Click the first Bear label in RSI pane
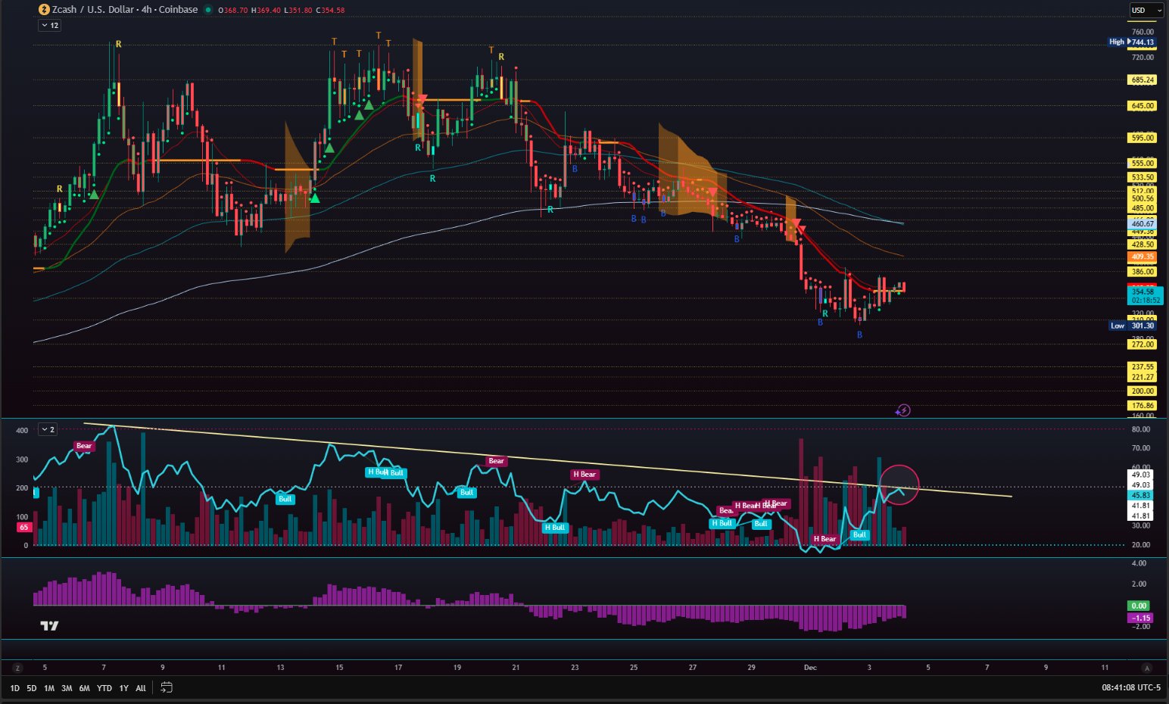This screenshot has width=1169, height=704. [84, 446]
